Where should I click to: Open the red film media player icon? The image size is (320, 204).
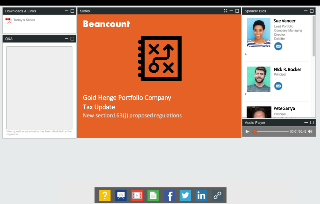pyautogui.click(x=137, y=195)
